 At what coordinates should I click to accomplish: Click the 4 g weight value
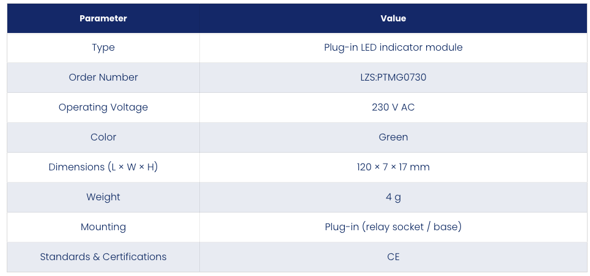[x=393, y=197]
